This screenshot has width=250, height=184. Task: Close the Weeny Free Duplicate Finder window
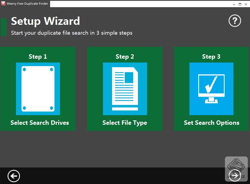tap(246, 4)
